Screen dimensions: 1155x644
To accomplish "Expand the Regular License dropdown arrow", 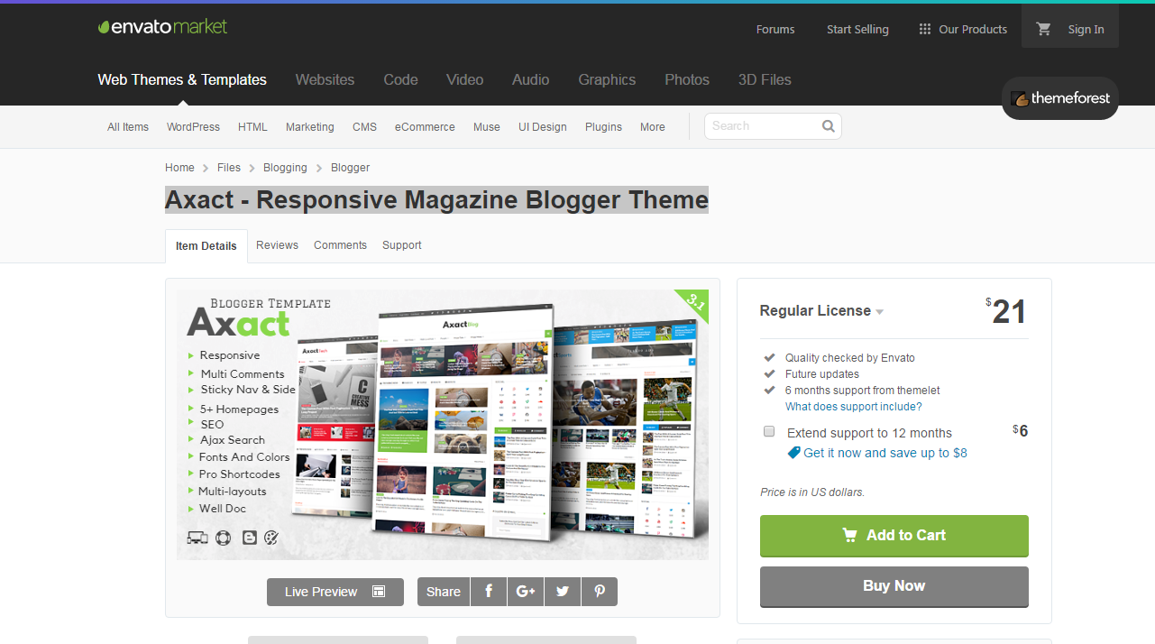I will 879,312.
